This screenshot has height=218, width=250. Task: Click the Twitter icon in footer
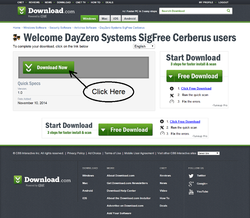tap(191, 176)
